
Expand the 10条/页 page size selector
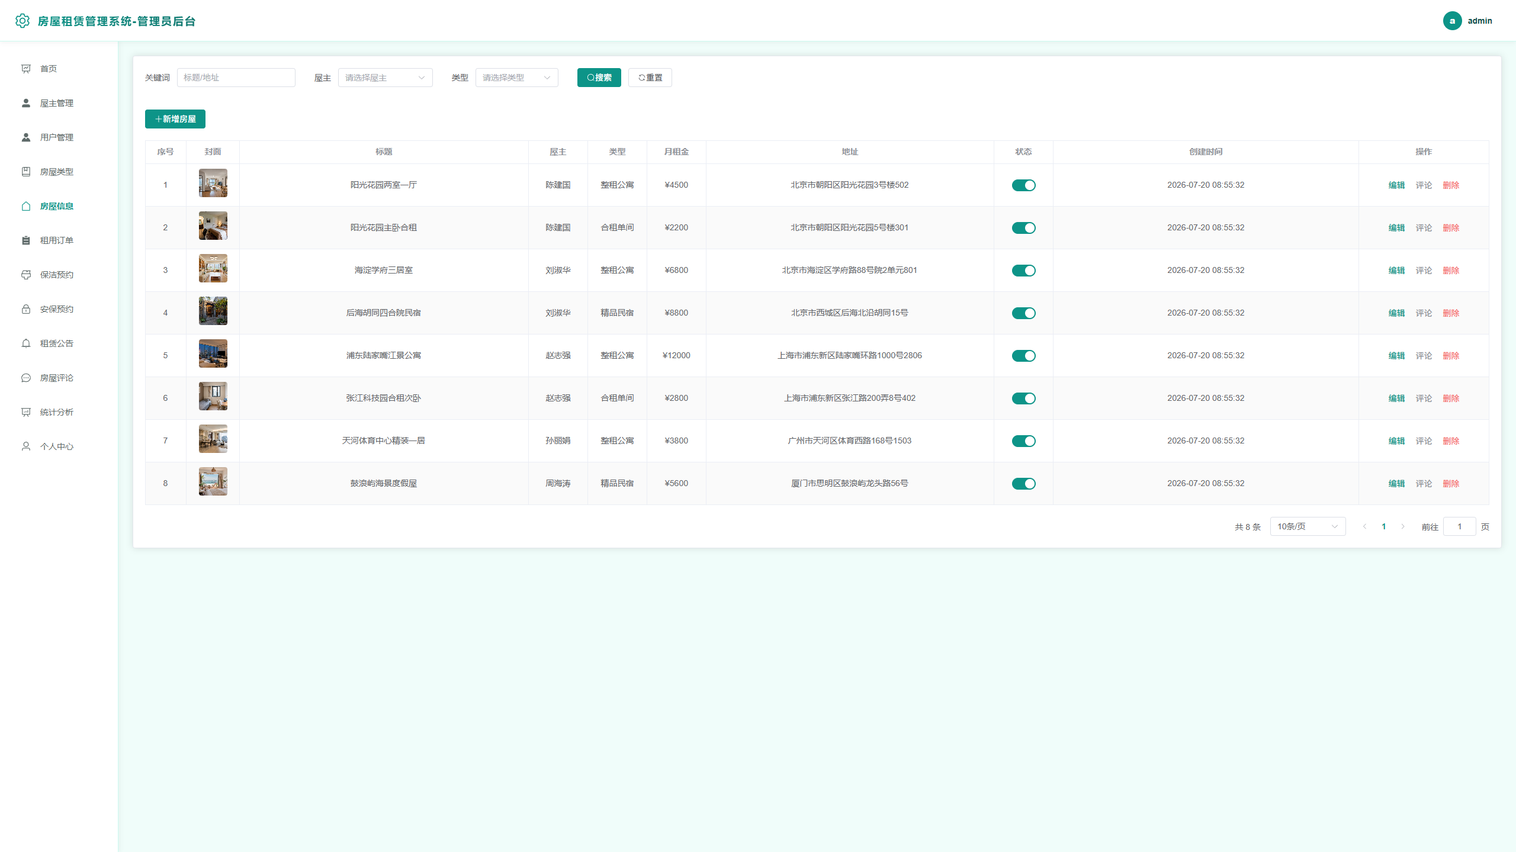coord(1308,526)
